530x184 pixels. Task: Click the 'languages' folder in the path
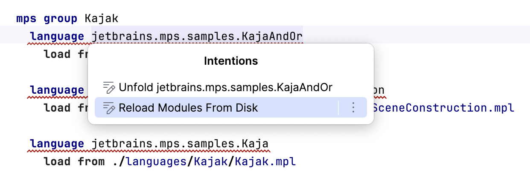tap(158, 162)
